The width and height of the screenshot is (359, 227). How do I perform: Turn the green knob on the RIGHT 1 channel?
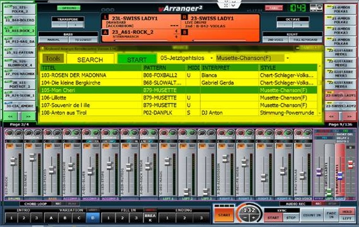(231, 133)
